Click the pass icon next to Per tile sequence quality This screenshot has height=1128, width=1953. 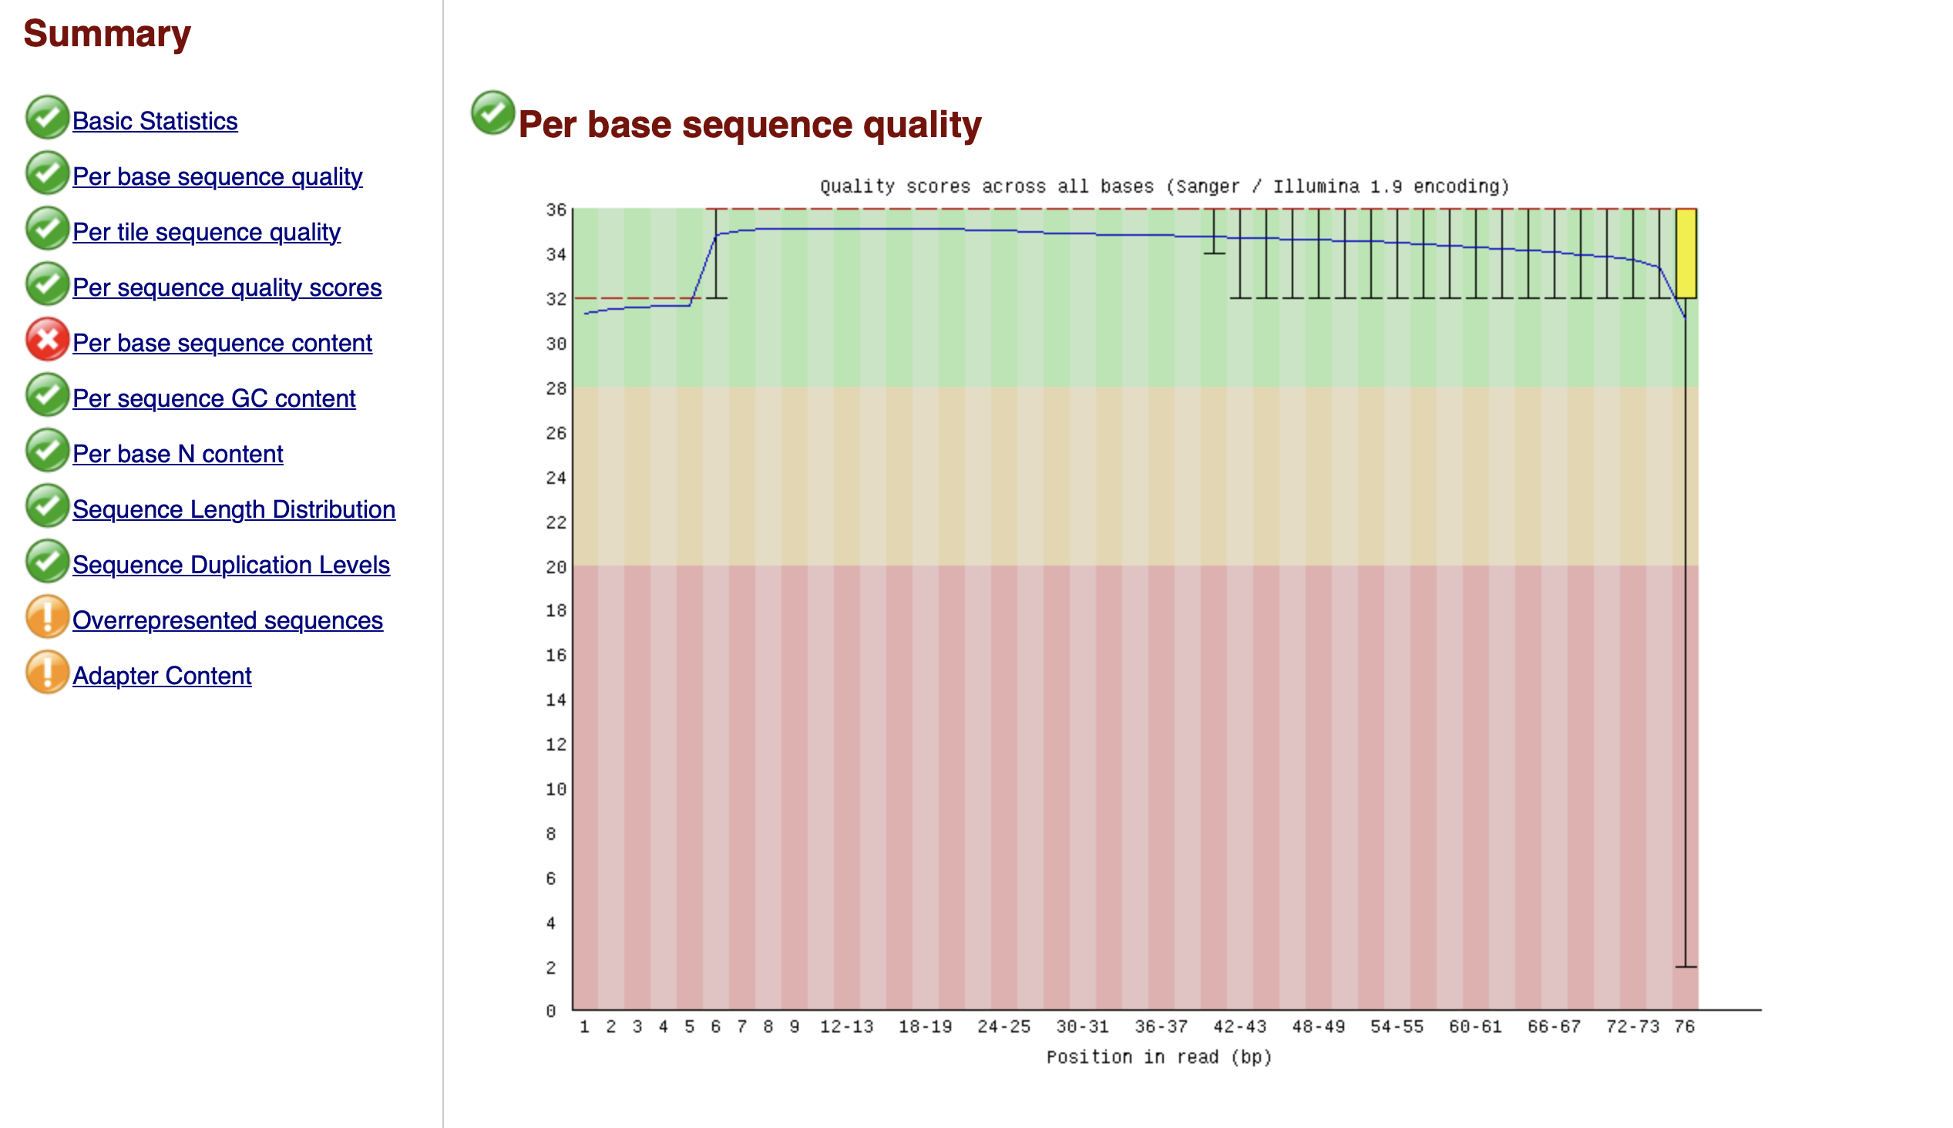[x=45, y=231]
